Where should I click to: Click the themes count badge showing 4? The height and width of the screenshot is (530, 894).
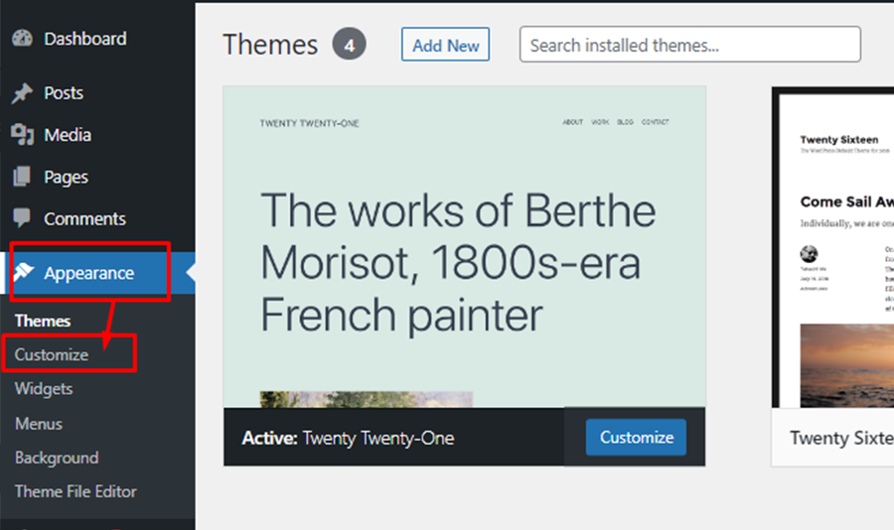pyautogui.click(x=350, y=44)
